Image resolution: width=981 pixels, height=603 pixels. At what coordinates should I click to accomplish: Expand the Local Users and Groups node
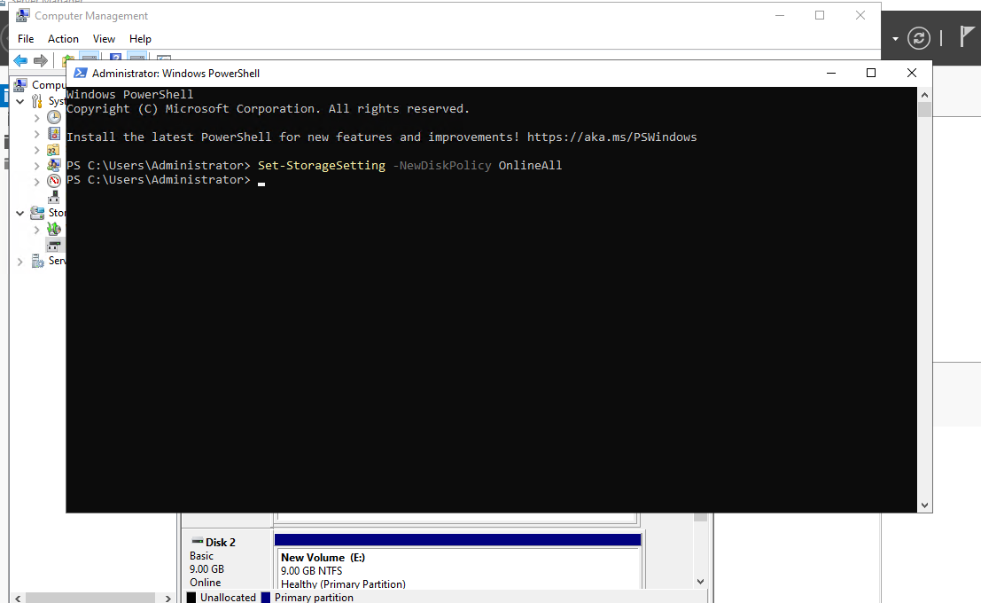[x=36, y=166]
